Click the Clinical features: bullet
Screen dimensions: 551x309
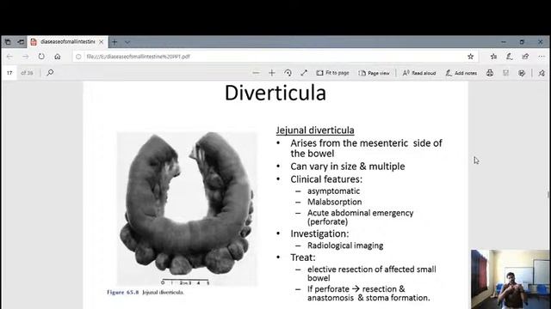click(x=326, y=179)
